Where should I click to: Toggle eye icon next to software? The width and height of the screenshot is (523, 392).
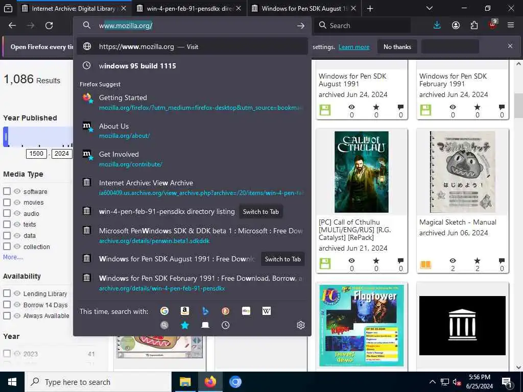point(17,191)
